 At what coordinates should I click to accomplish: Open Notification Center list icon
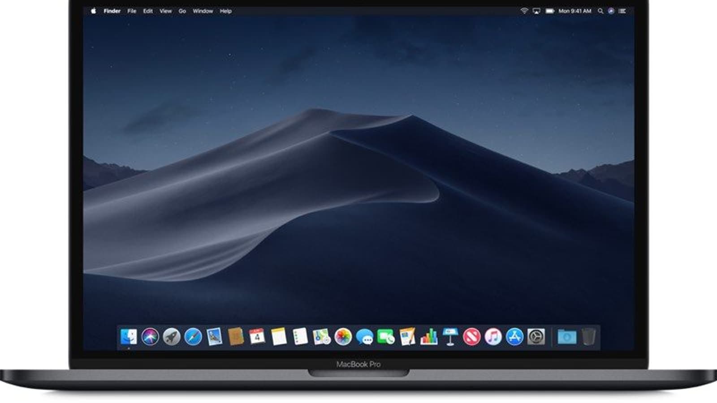622,11
